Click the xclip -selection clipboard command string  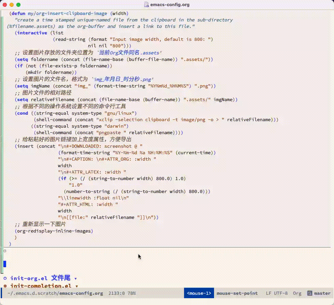(160, 120)
